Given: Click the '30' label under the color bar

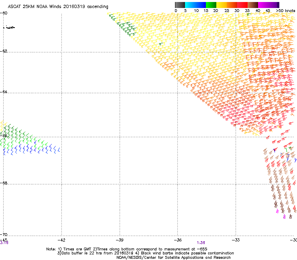Looking at the screenshot, I should (x=237, y=11).
